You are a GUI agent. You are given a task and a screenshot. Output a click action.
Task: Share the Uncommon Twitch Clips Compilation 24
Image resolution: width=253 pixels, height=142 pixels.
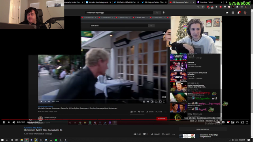click(x=155, y=134)
